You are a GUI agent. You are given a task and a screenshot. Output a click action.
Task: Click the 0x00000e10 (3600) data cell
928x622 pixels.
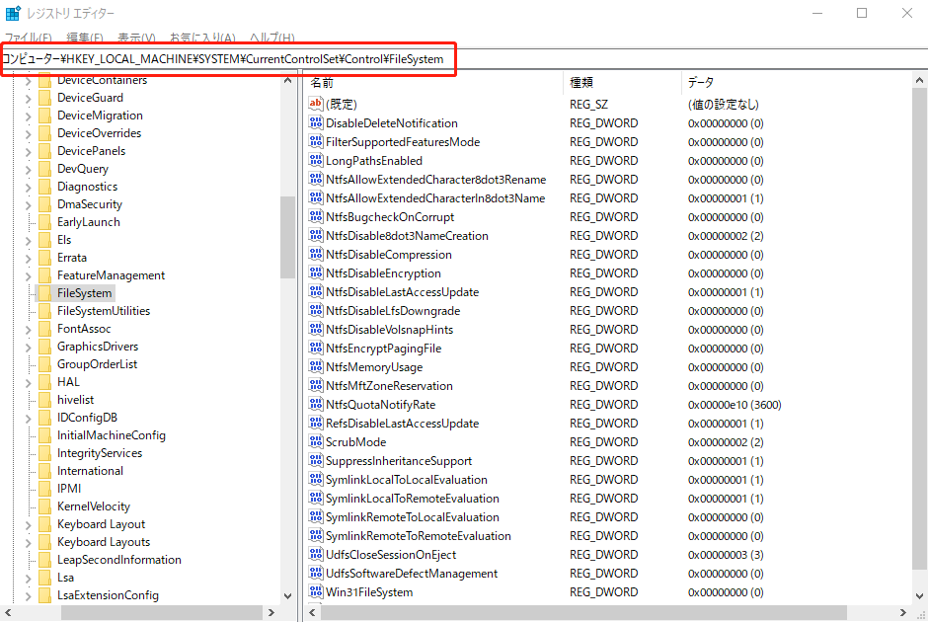tap(735, 404)
